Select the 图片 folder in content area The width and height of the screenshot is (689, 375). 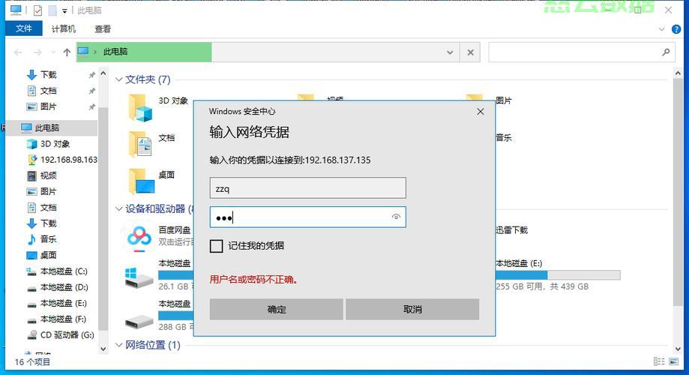[504, 100]
